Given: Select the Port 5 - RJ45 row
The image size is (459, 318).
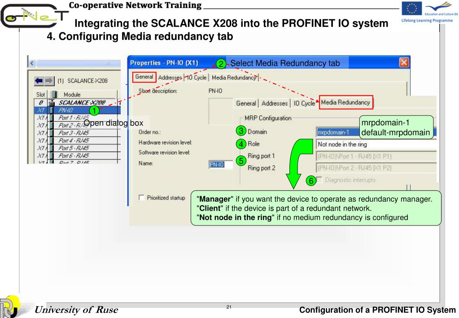Looking at the screenshot, I should [x=77, y=148].
